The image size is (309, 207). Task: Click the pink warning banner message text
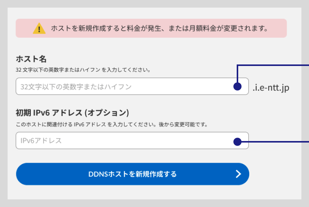click(159, 28)
